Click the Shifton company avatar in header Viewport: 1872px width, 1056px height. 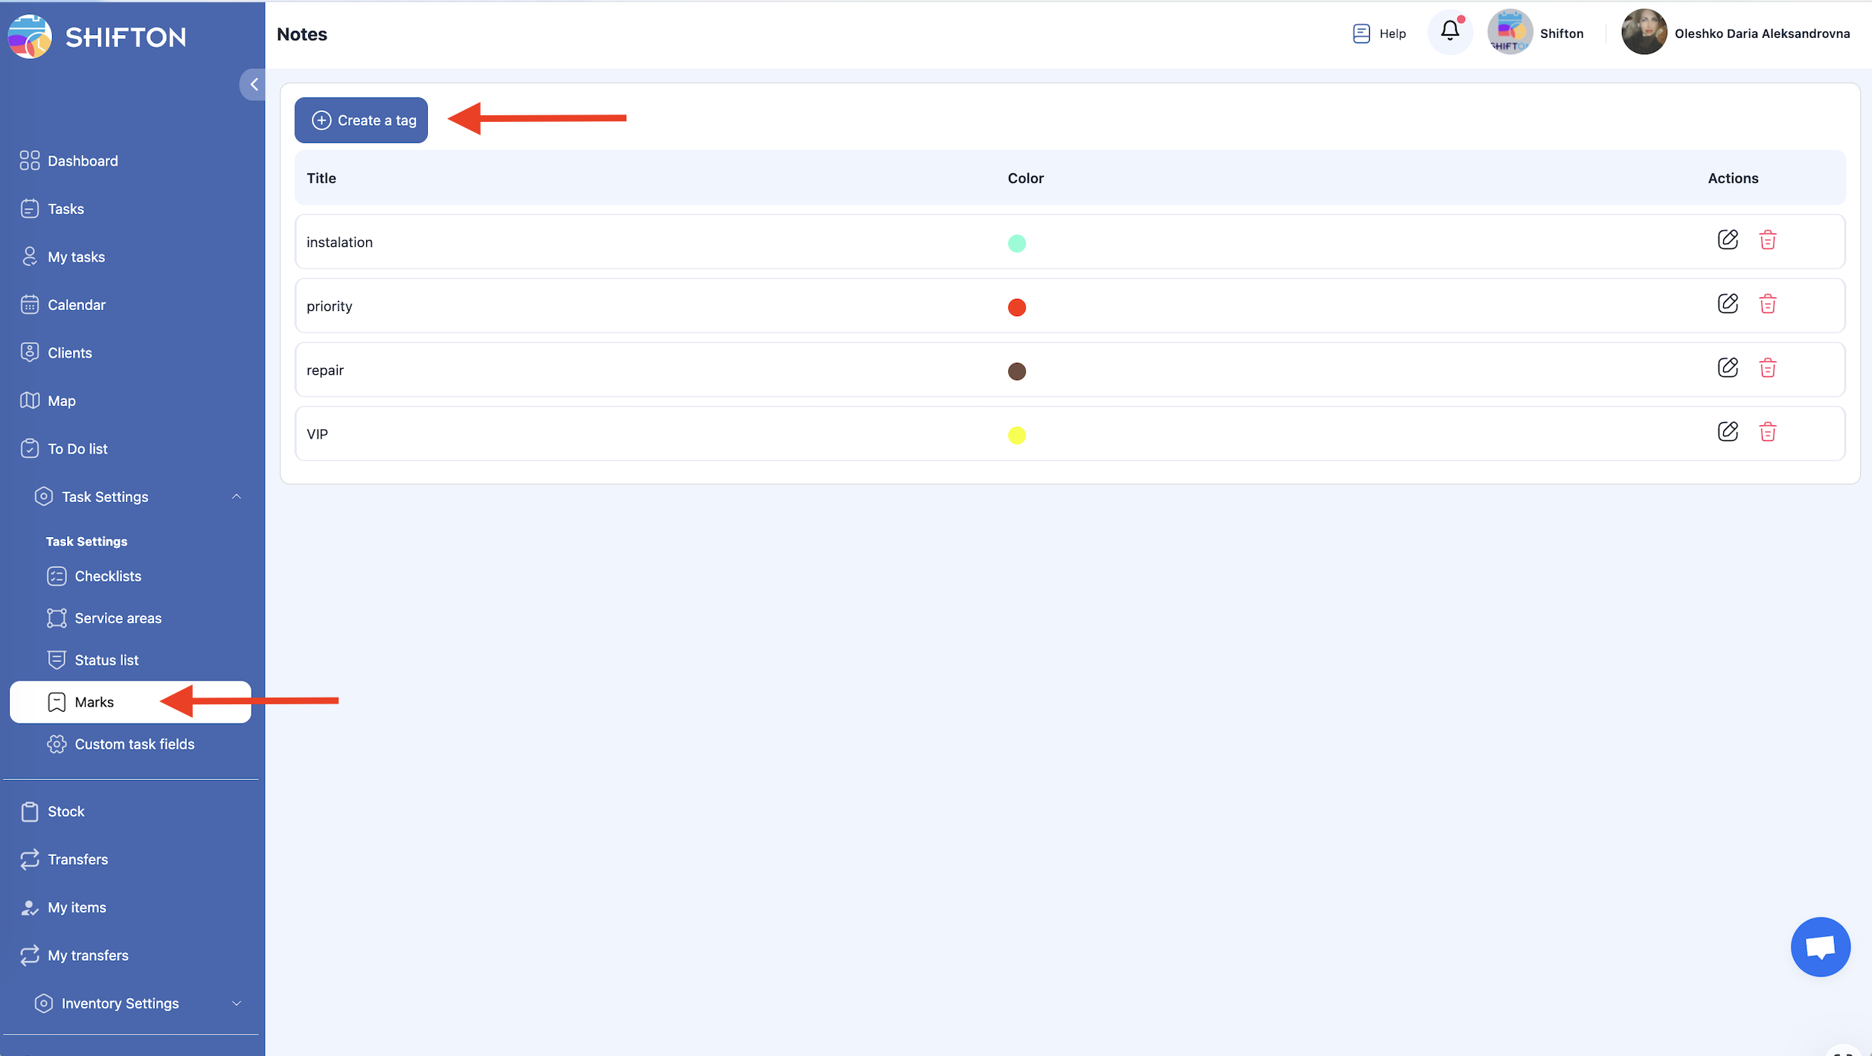click(1509, 33)
